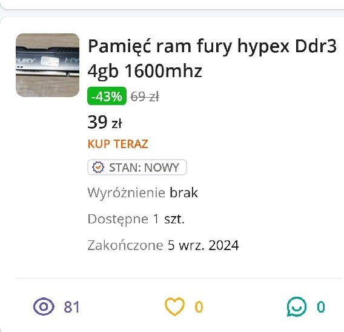Click the eye views icon

[x=44, y=307]
